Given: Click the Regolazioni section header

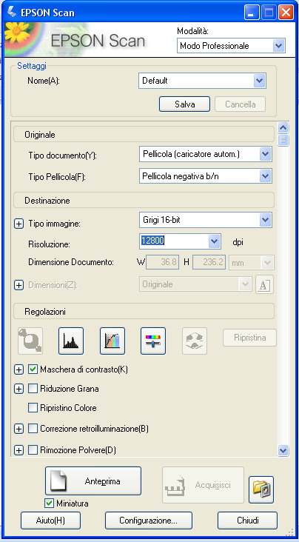Looking at the screenshot, I should 144,311.
